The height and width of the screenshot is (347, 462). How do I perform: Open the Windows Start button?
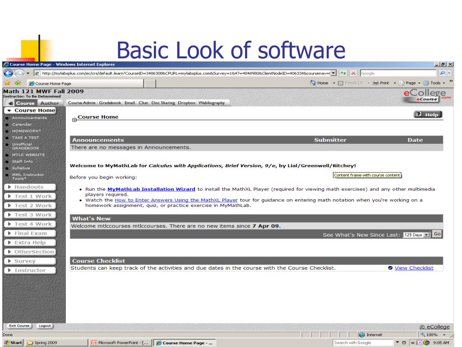click(x=13, y=342)
